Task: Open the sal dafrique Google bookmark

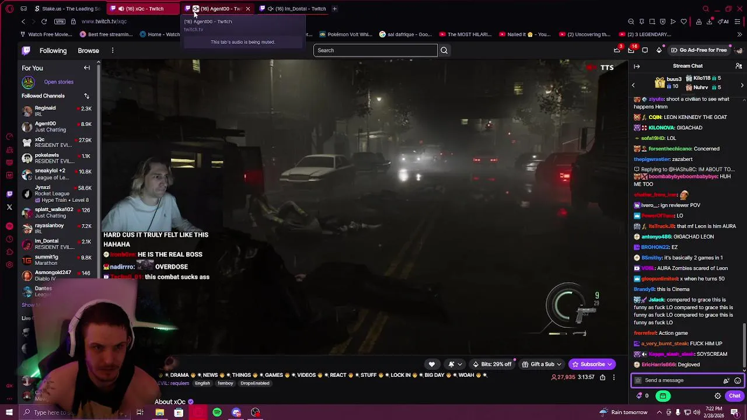Action: 406,34
